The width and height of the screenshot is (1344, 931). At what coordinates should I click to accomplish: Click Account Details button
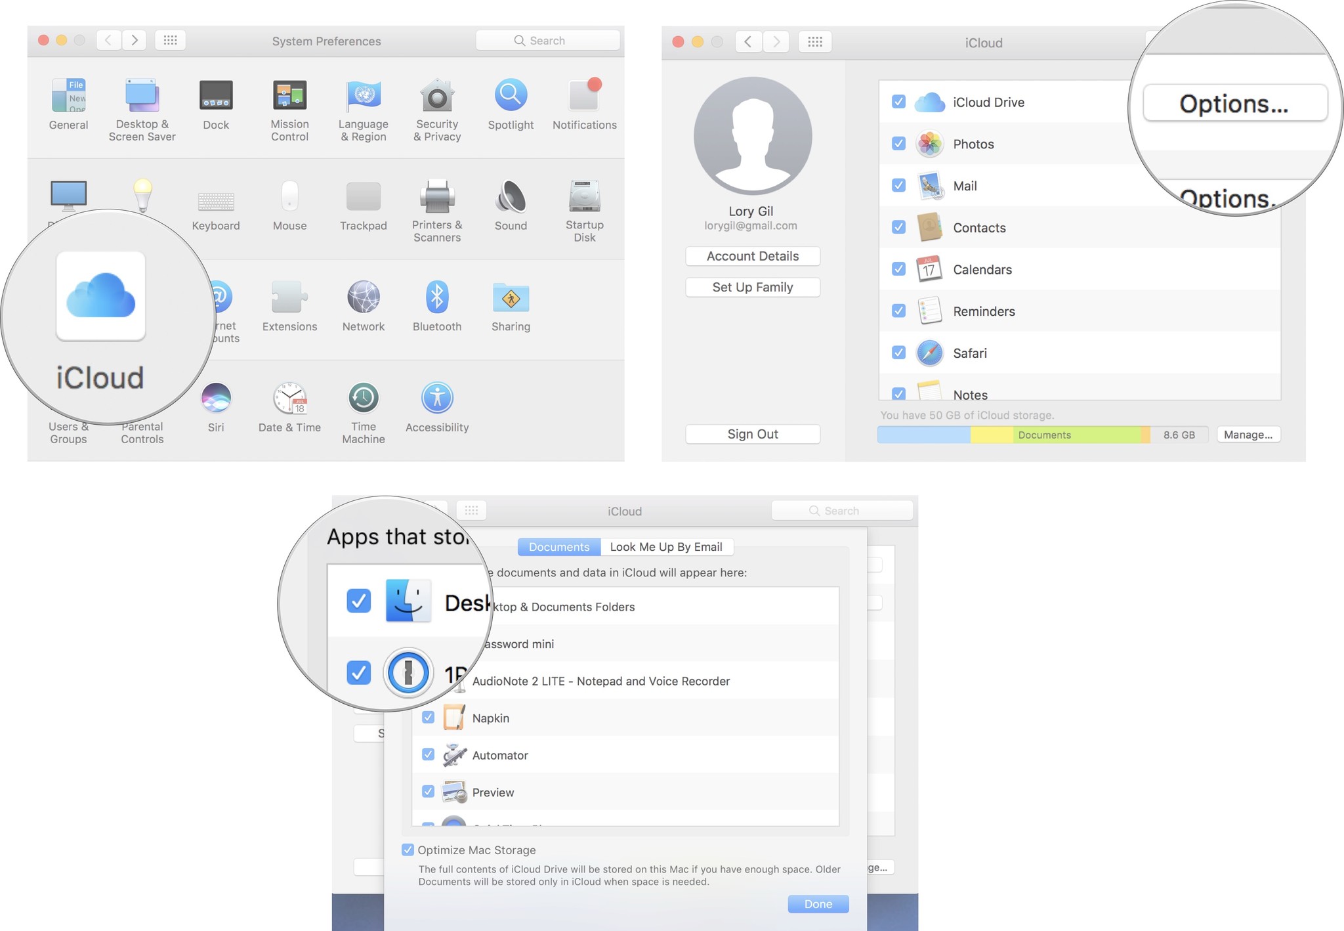[x=753, y=255]
